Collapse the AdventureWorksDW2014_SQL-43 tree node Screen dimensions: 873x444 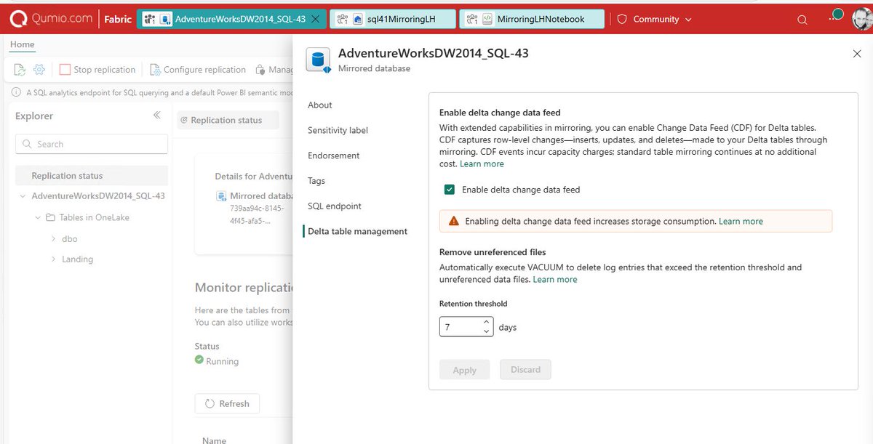(x=22, y=196)
